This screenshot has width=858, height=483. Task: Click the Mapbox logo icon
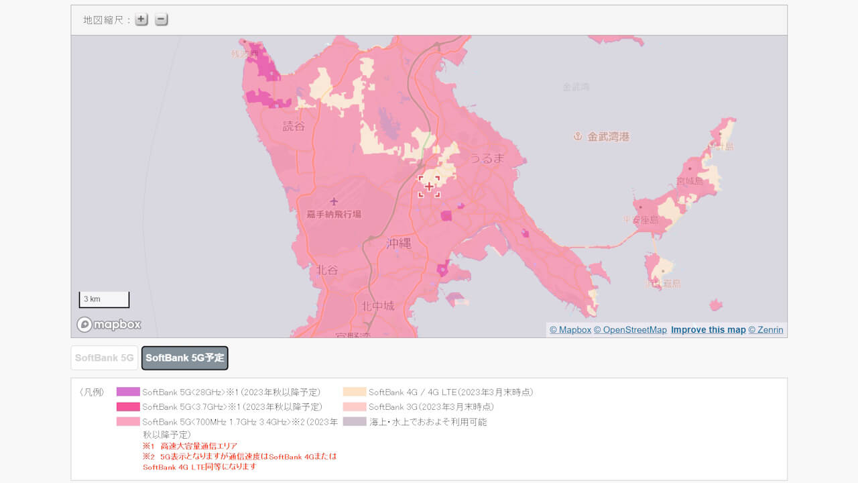point(84,324)
